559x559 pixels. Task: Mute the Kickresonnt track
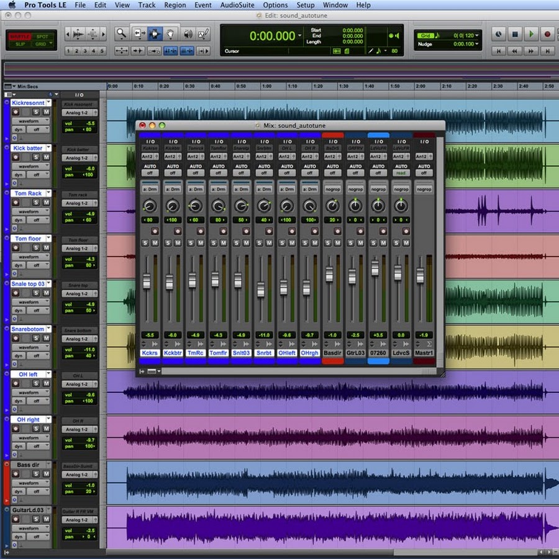coord(46,112)
